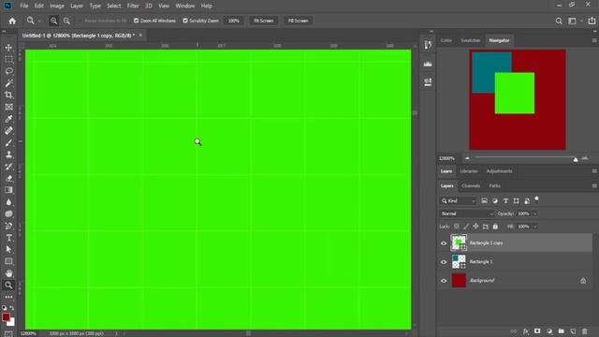Swap foreground and background colors
Image resolution: width=599 pixels, height=337 pixels.
point(12,308)
